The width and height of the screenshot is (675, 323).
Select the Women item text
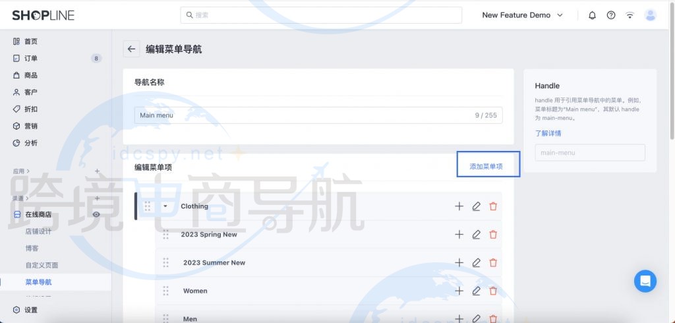tap(195, 291)
